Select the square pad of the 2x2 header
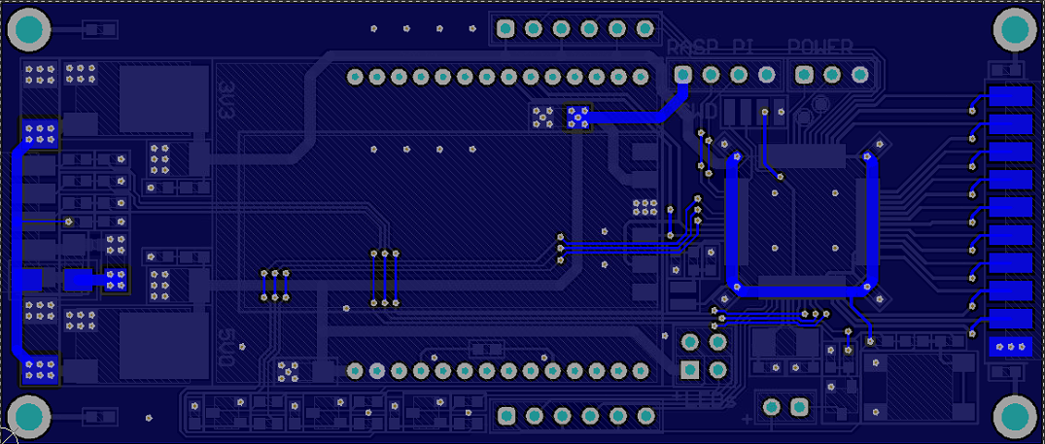 point(690,369)
